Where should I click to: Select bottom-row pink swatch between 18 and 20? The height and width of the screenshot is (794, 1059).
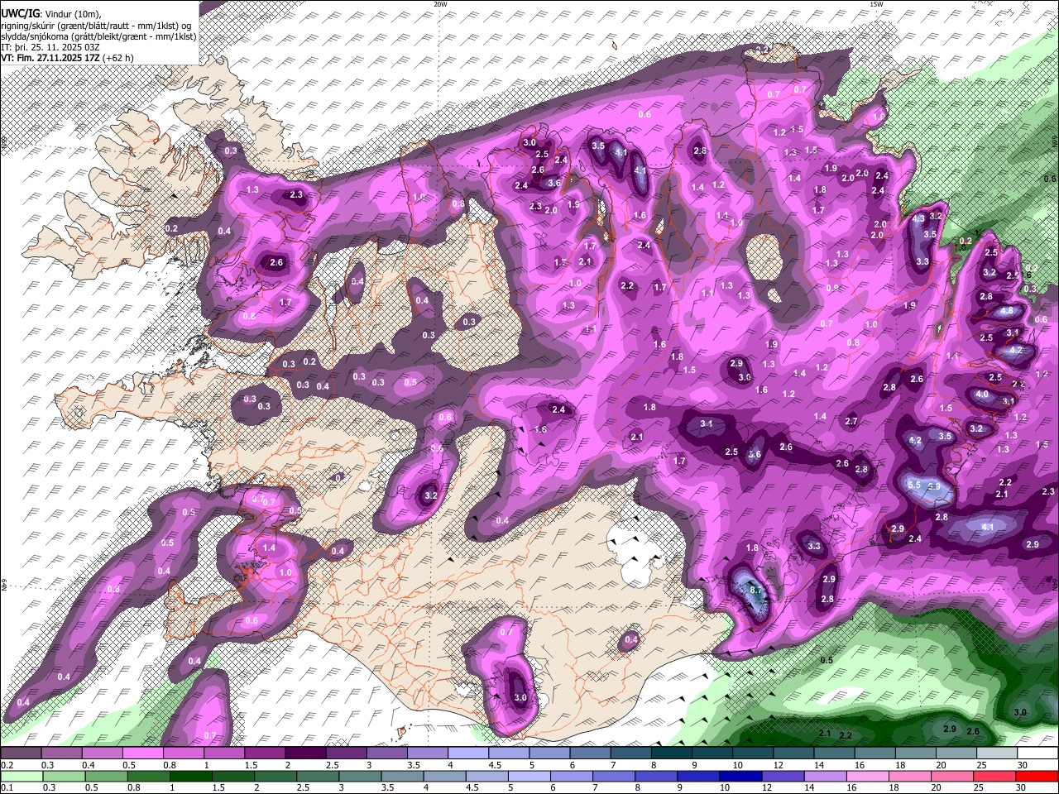910,776
